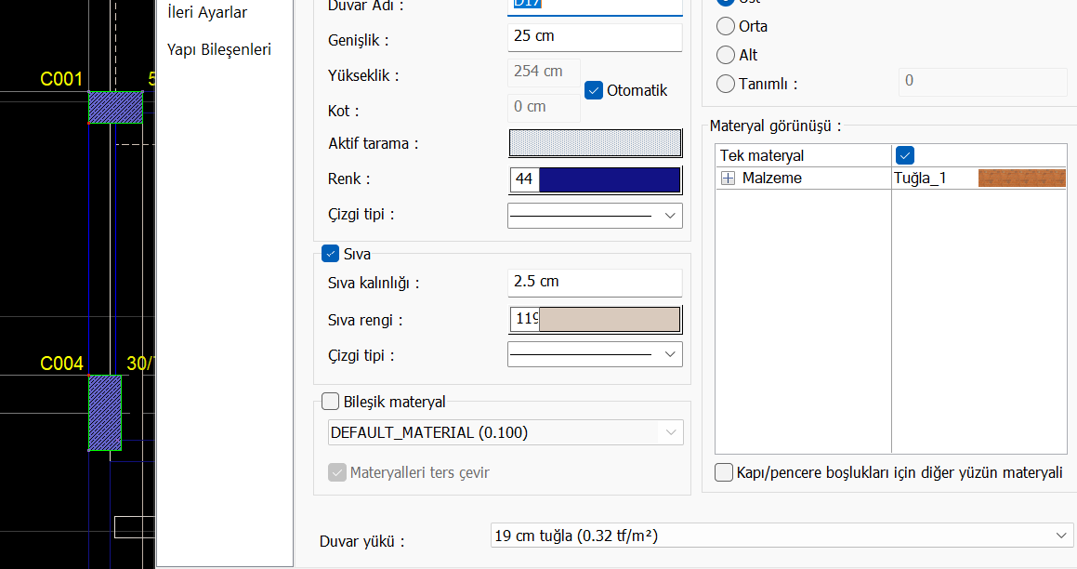Uncheck the Sıva plaster checkbox
The width and height of the screenshot is (1077, 569).
click(x=330, y=254)
